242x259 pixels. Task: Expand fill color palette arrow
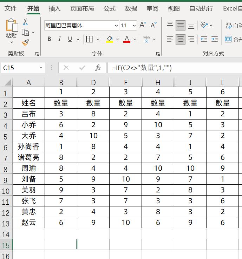[x=117, y=39]
